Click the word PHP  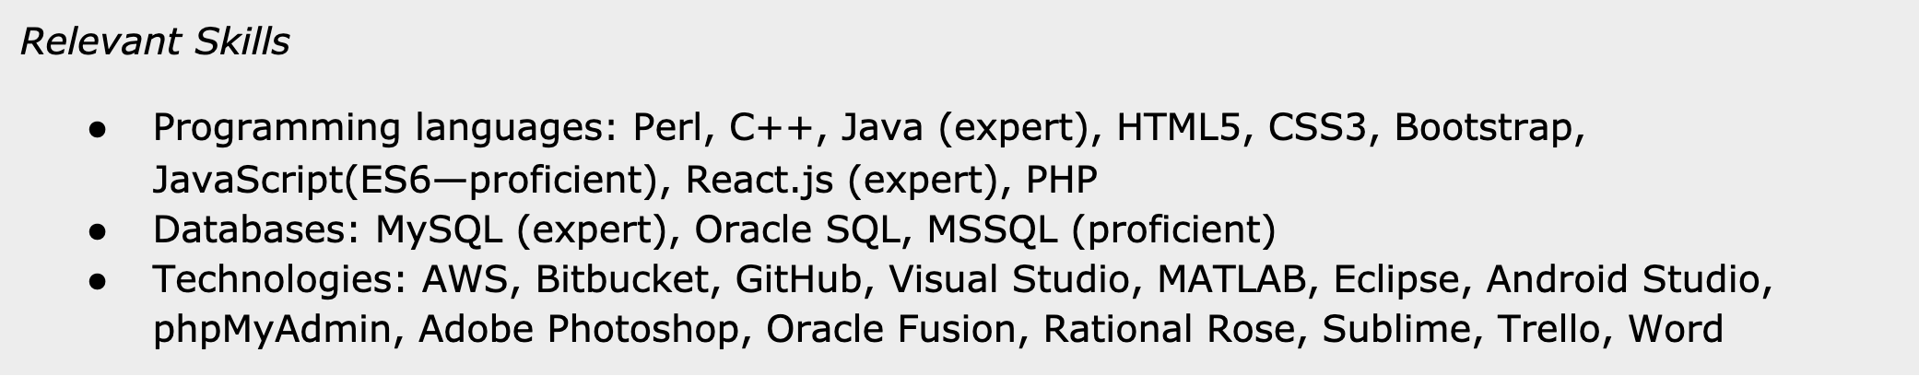(1062, 179)
